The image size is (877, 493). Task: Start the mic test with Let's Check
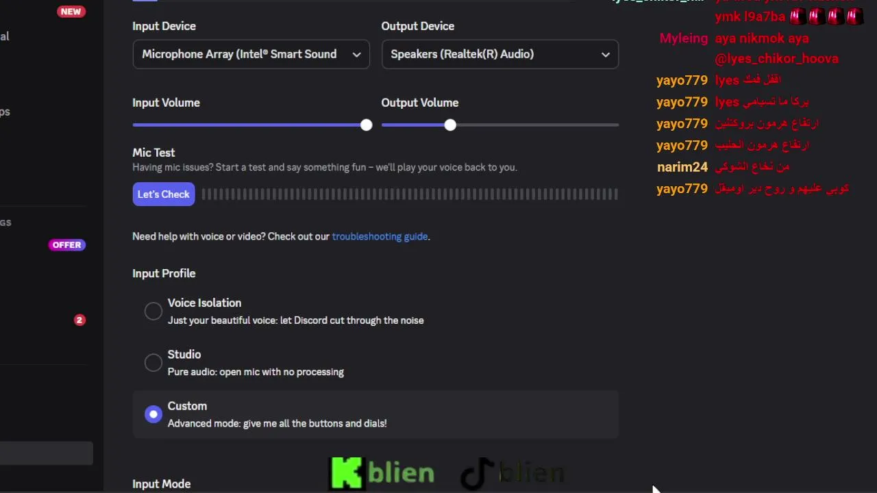[164, 194]
